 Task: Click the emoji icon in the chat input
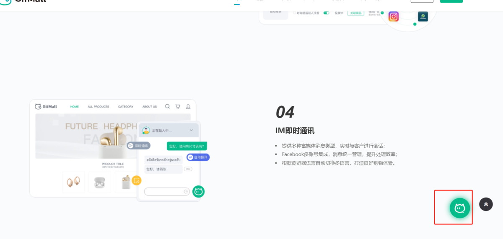186,192
